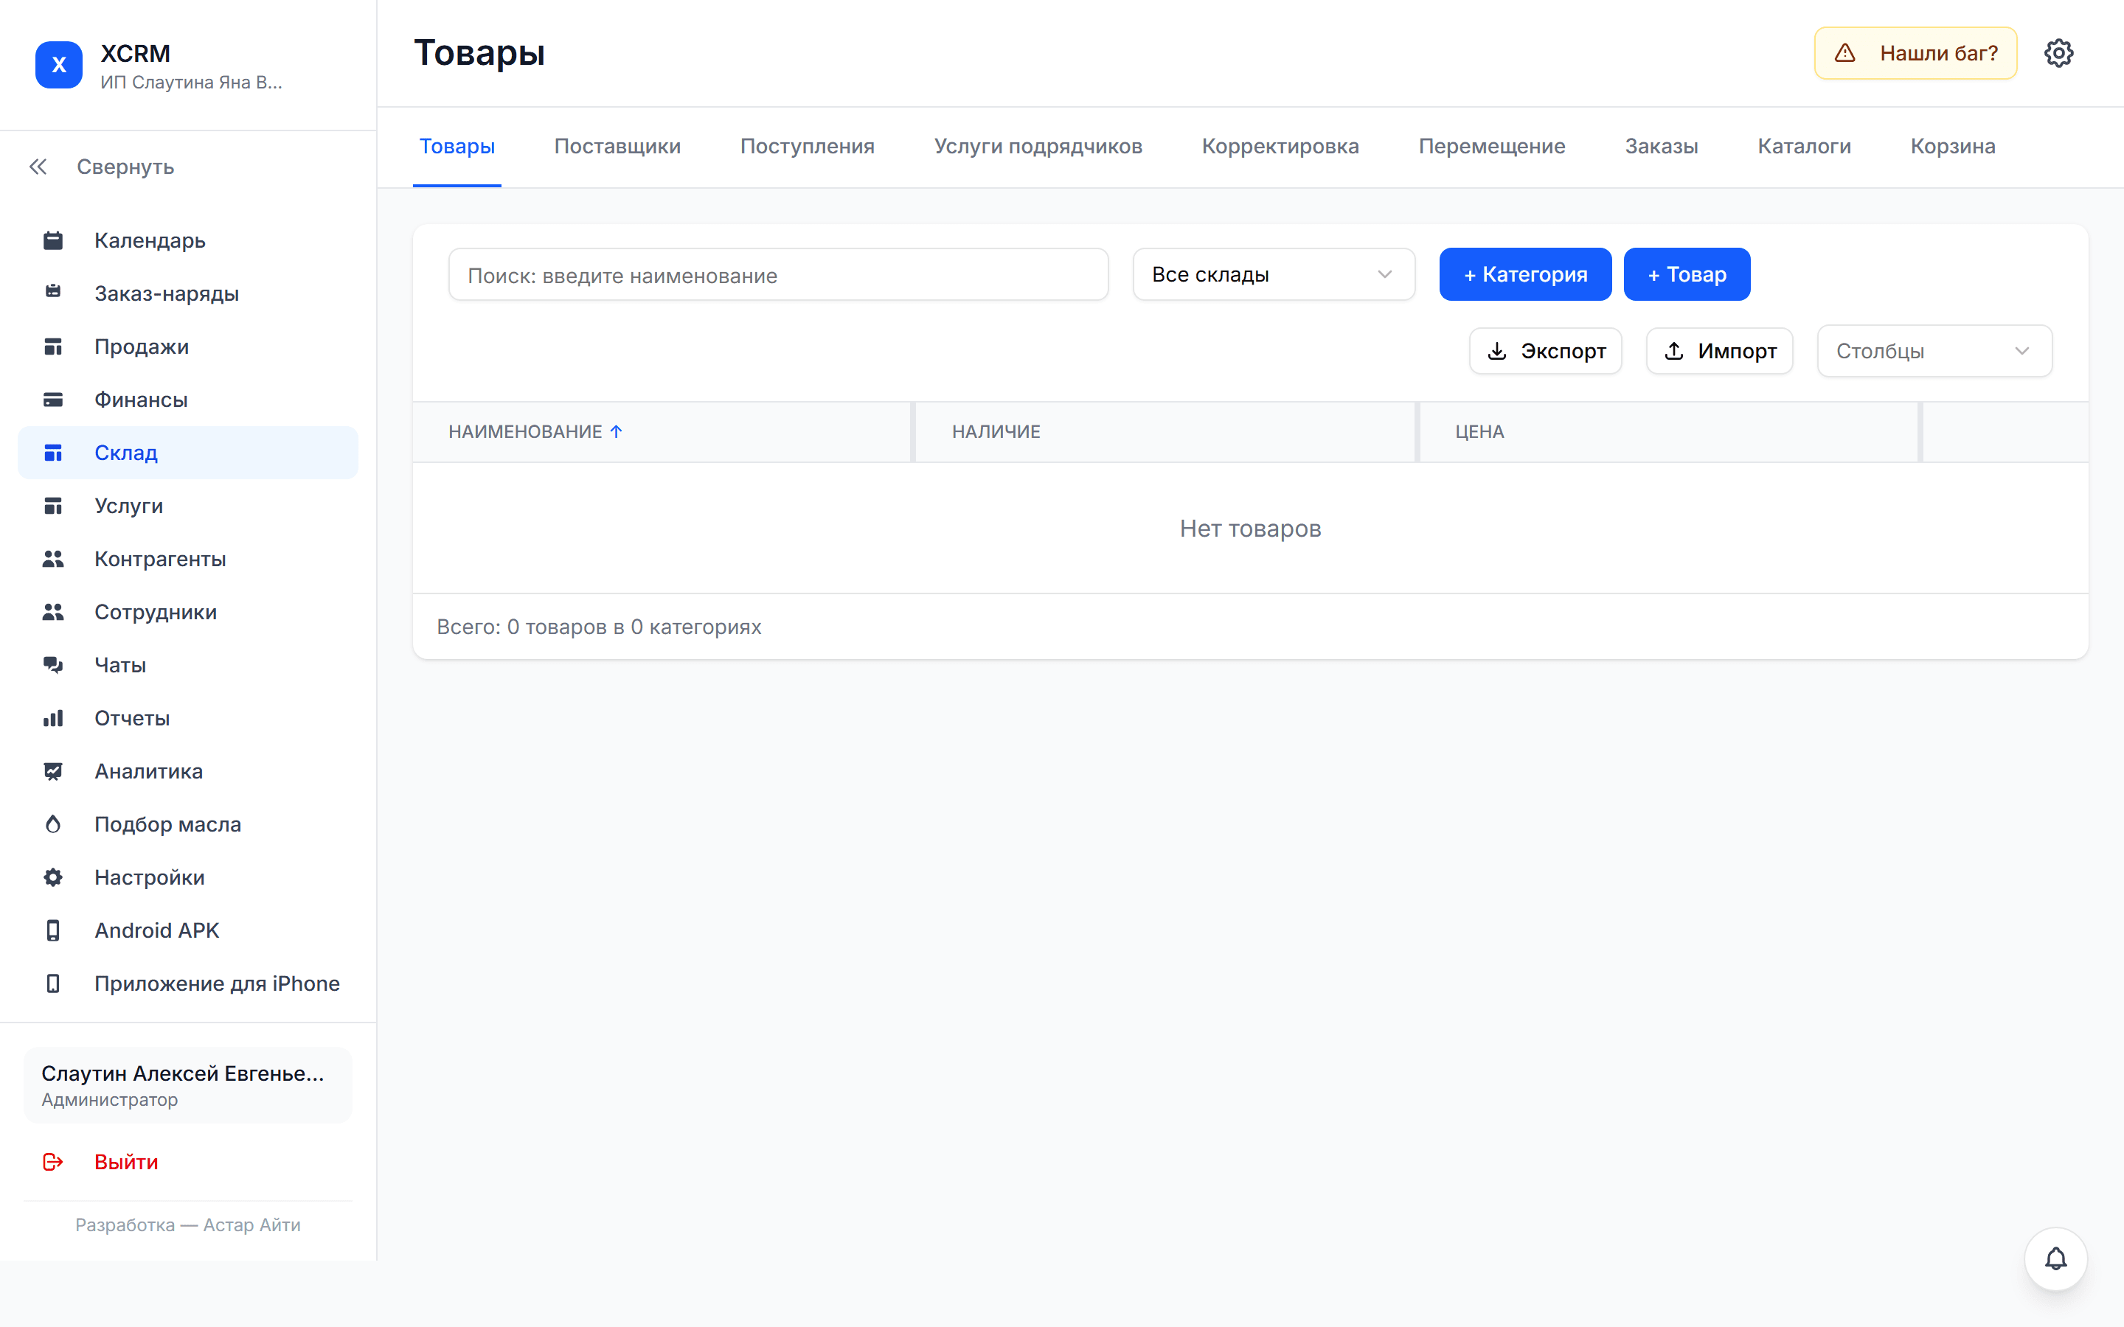Click the НАЛИЧИЕ column header
This screenshot has width=2124, height=1327.
[x=996, y=432]
